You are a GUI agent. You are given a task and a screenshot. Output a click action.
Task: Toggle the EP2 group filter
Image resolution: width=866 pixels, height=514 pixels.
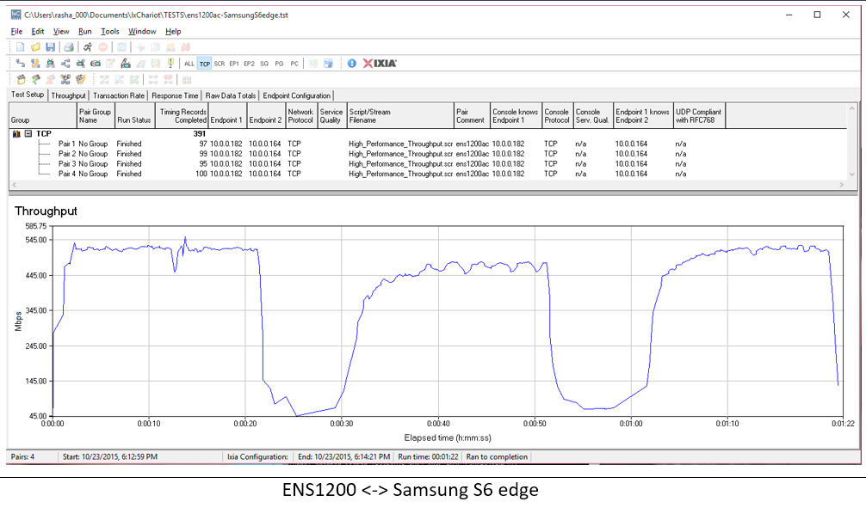click(249, 64)
